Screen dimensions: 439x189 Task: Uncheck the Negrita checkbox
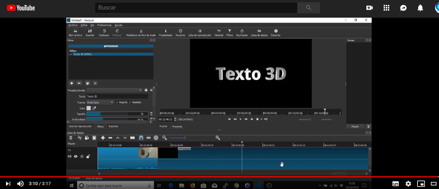point(117,102)
